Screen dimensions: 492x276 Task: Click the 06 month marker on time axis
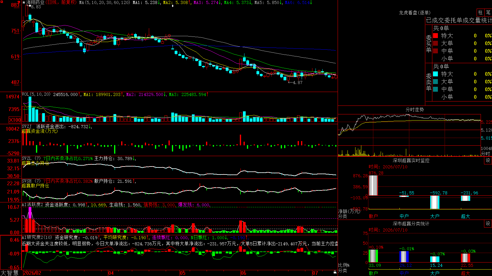coord(244,273)
